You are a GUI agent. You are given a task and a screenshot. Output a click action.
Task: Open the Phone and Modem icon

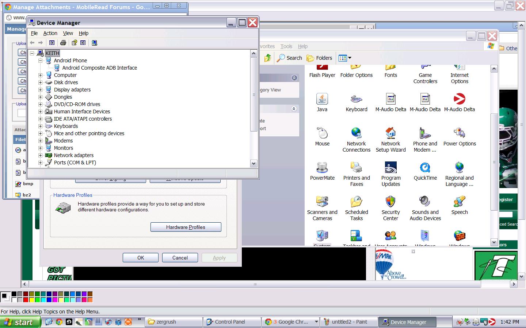[425, 140]
